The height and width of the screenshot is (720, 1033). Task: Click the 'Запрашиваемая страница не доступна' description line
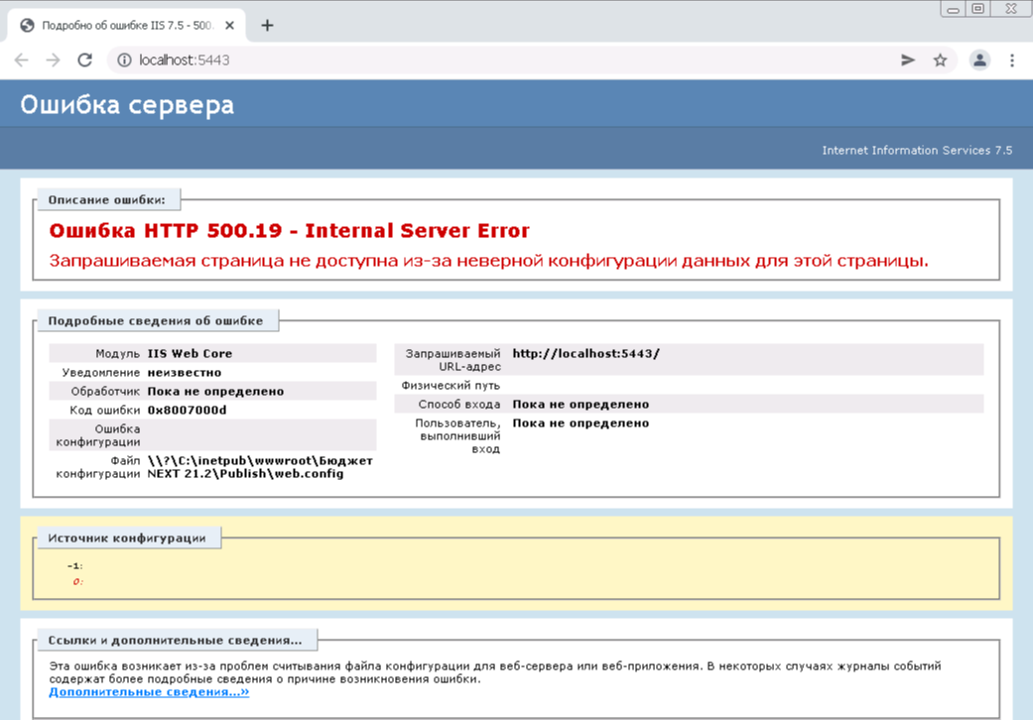488,261
